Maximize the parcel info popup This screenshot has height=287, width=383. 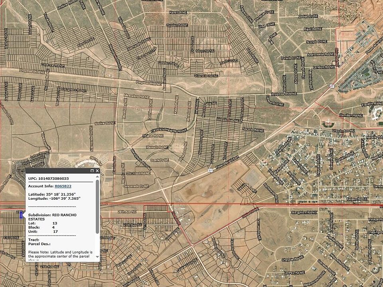[x=92, y=171]
